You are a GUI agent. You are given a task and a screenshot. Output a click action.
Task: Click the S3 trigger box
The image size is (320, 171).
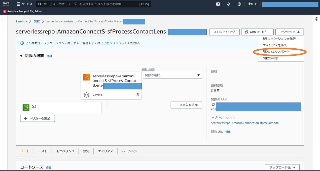tap(61, 107)
